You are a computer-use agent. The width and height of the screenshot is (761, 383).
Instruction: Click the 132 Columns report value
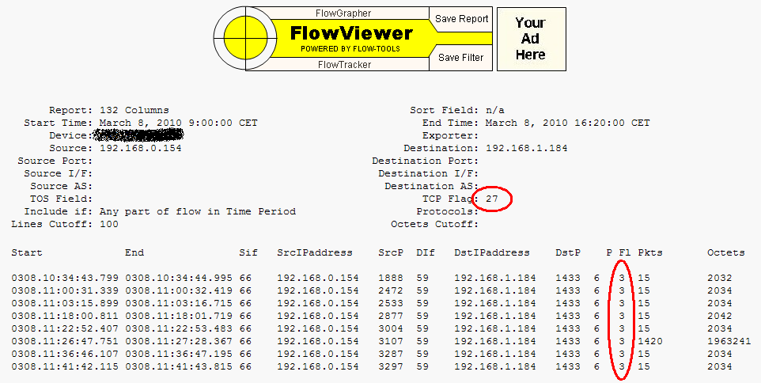(x=134, y=110)
